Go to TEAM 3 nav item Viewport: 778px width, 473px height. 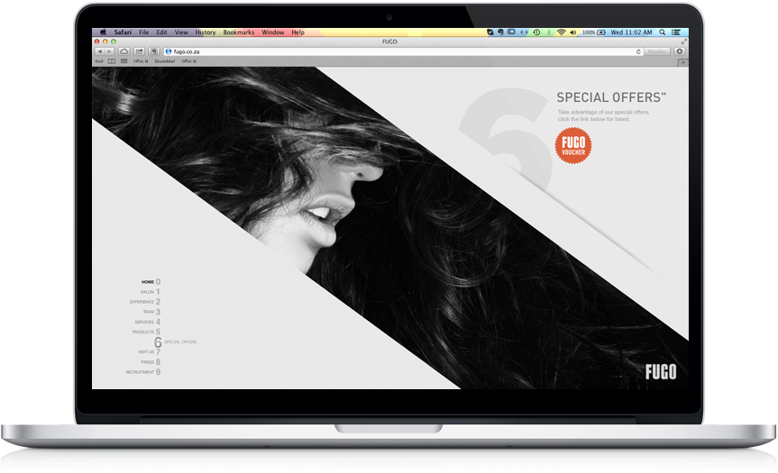[x=151, y=312]
